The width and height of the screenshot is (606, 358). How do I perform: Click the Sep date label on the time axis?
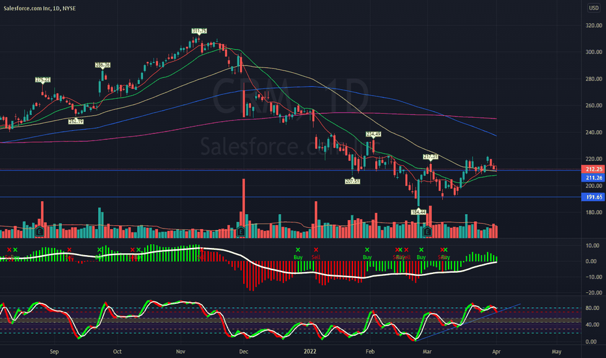[54, 351]
